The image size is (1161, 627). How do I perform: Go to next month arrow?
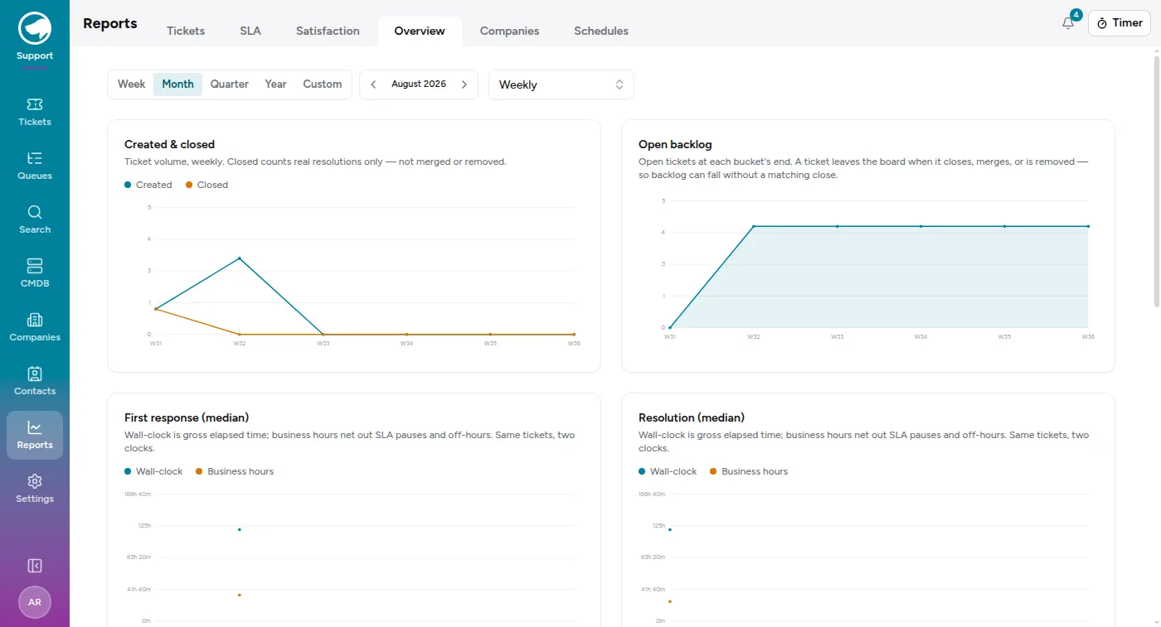[x=464, y=84]
